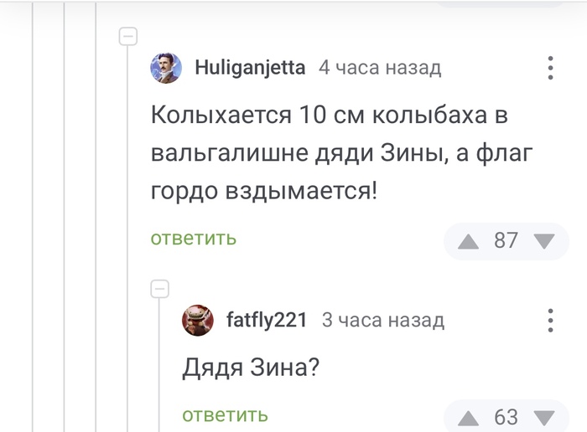Screen dimensions: 587x432
Task: Click the "3 часа назад" timestamp
Action: point(383,320)
